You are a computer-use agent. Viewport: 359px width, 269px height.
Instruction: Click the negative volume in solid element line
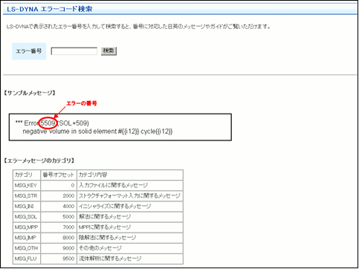(x=97, y=132)
